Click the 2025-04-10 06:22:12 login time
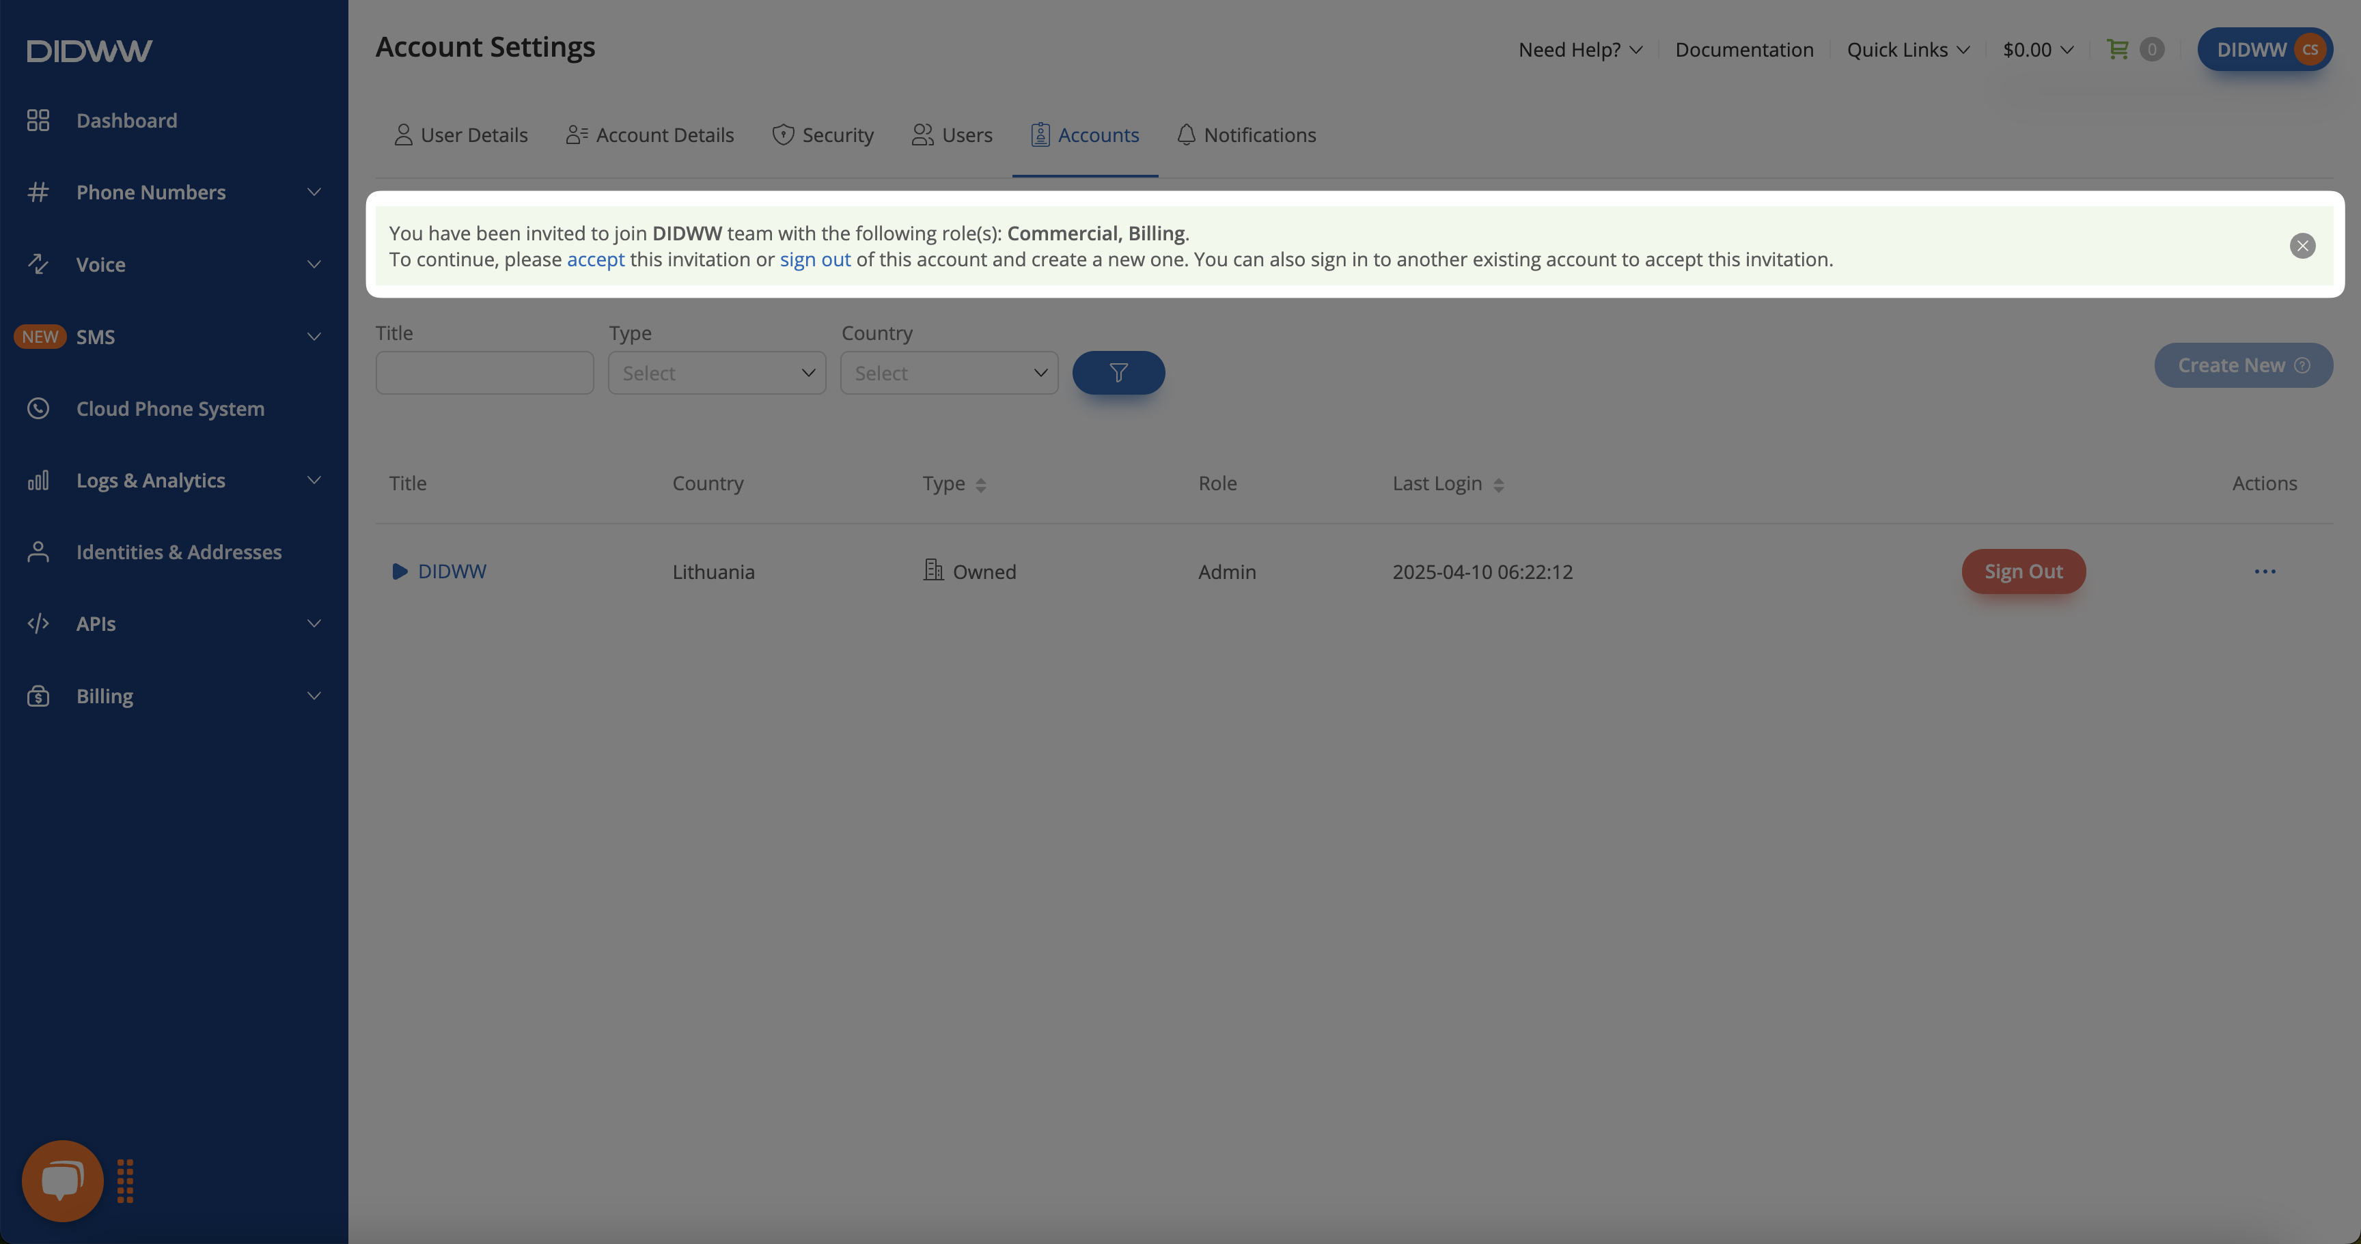This screenshot has width=2361, height=1244. pos(1482,571)
